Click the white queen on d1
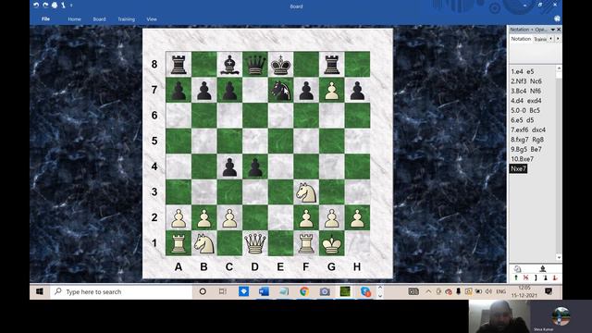The width and height of the screenshot is (592, 333). [x=255, y=243]
